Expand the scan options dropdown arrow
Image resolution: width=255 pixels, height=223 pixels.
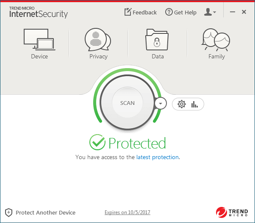[x=161, y=103]
